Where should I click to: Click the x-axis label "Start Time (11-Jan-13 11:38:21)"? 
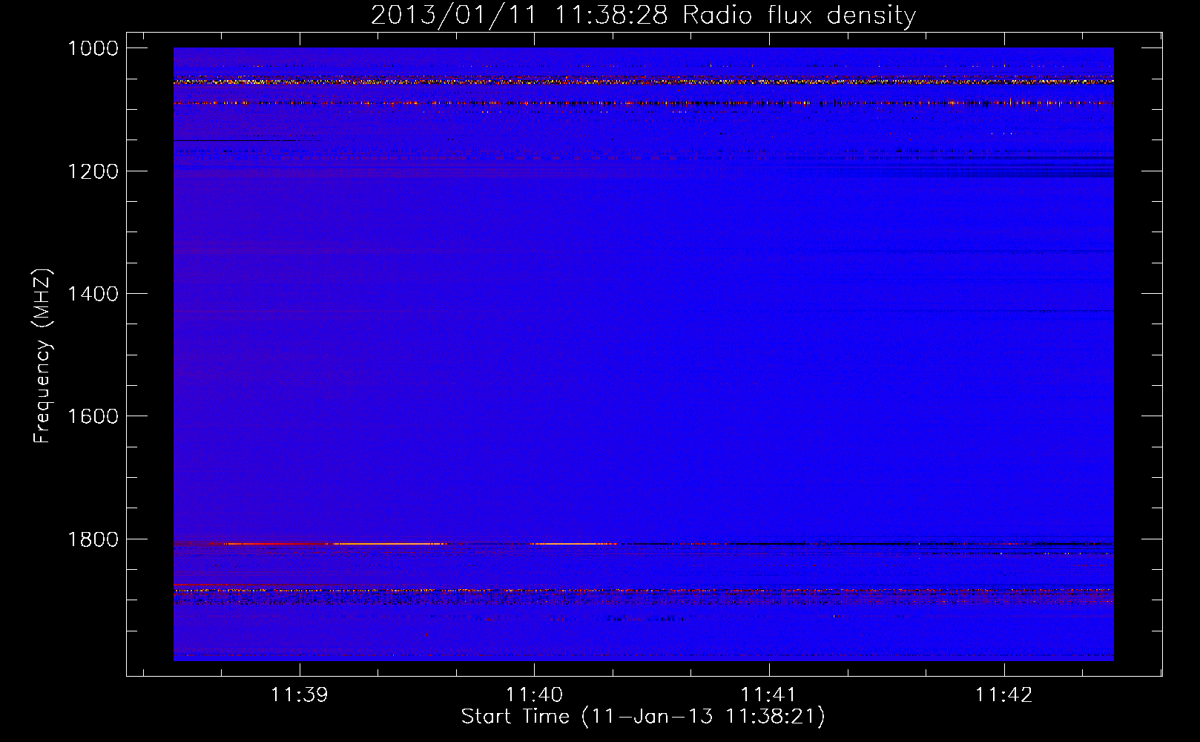[x=643, y=717]
